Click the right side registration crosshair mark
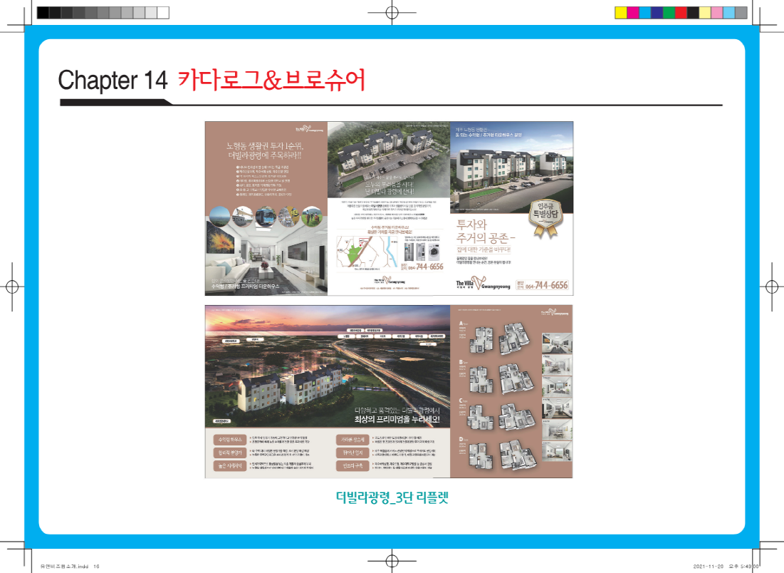 (772, 286)
